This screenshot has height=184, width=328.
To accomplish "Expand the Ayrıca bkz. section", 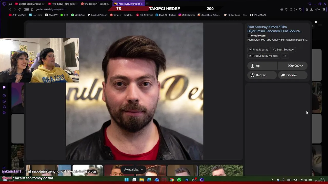I will [134, 169].
